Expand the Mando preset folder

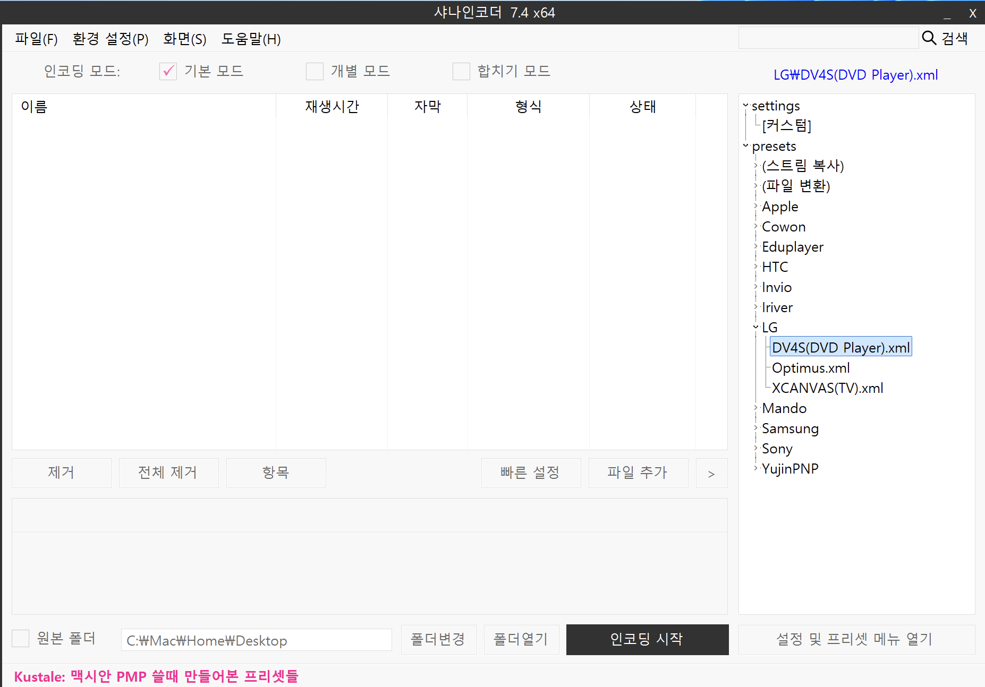755,408
